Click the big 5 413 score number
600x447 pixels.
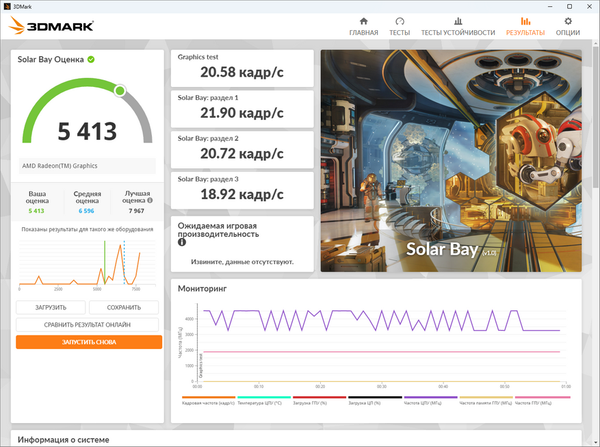point(88,131)
